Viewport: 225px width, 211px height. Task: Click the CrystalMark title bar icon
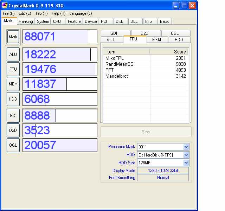(x=5, y=6)
